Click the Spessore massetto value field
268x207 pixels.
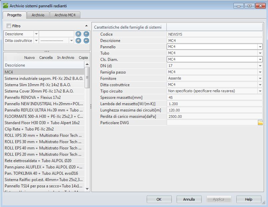pyautogui.click(x=213, y=98)
